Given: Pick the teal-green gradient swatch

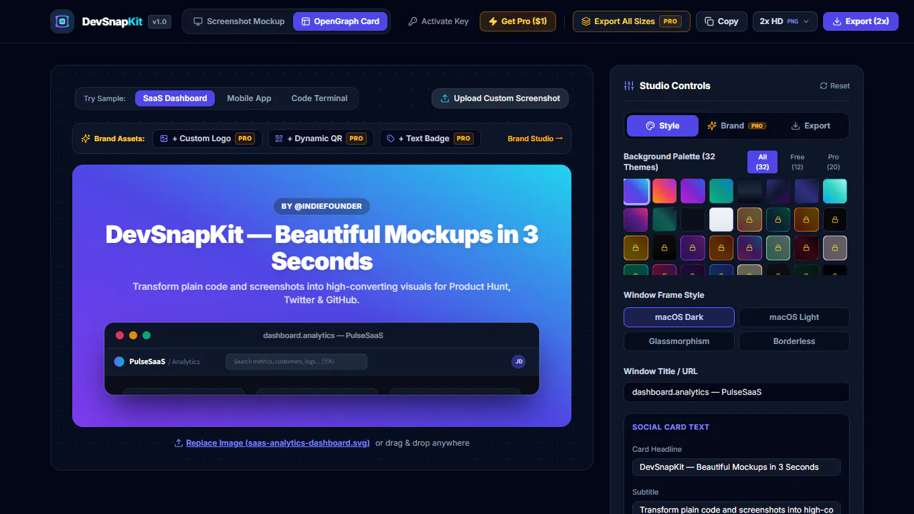Looking at the screenshot, I should pyautogui.click(x=721, y=191).
